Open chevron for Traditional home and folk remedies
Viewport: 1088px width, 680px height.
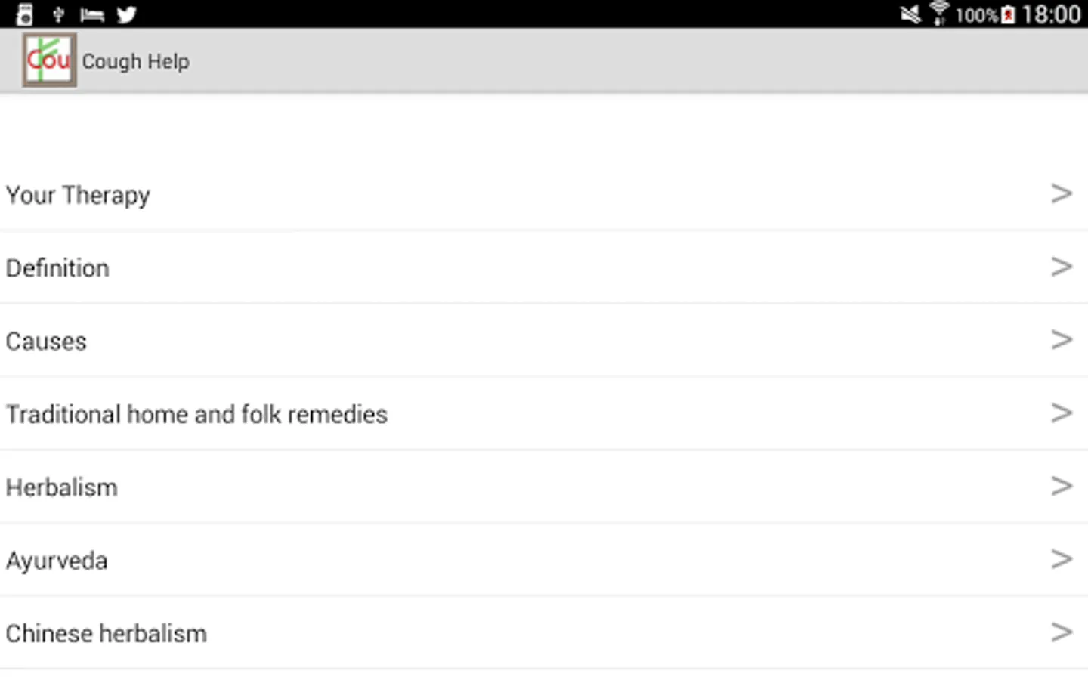pos(1062,413)
